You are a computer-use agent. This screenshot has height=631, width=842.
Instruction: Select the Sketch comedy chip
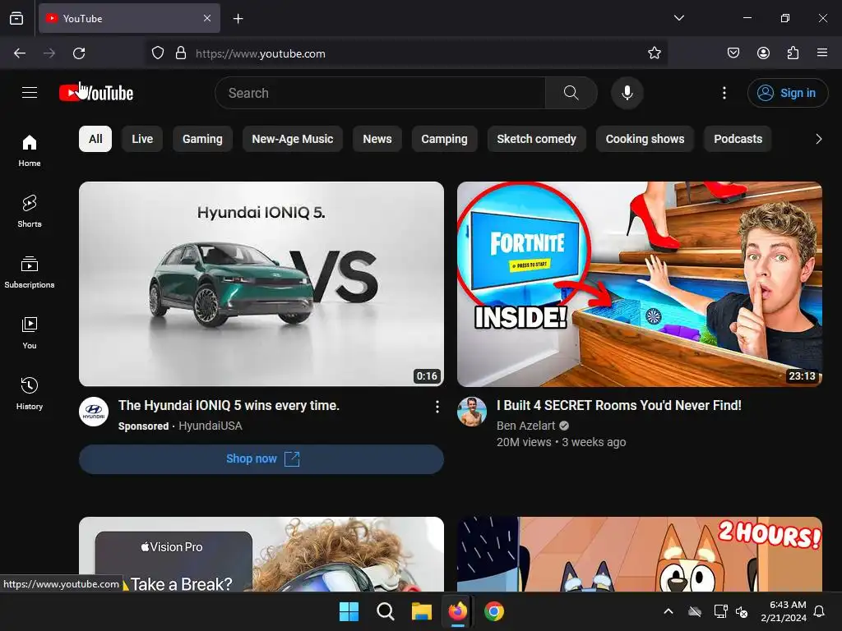[x=536, y=139]
